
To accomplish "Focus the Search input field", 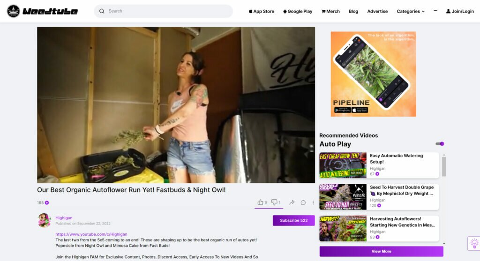I will pos(163,11).
